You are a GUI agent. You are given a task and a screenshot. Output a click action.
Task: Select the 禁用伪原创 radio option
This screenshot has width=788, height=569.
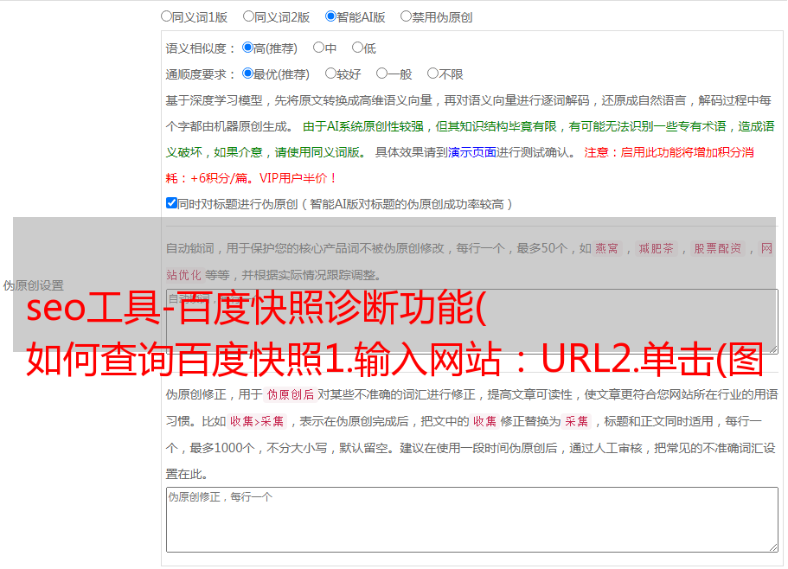pyautogui.click(x=406, y=16)
